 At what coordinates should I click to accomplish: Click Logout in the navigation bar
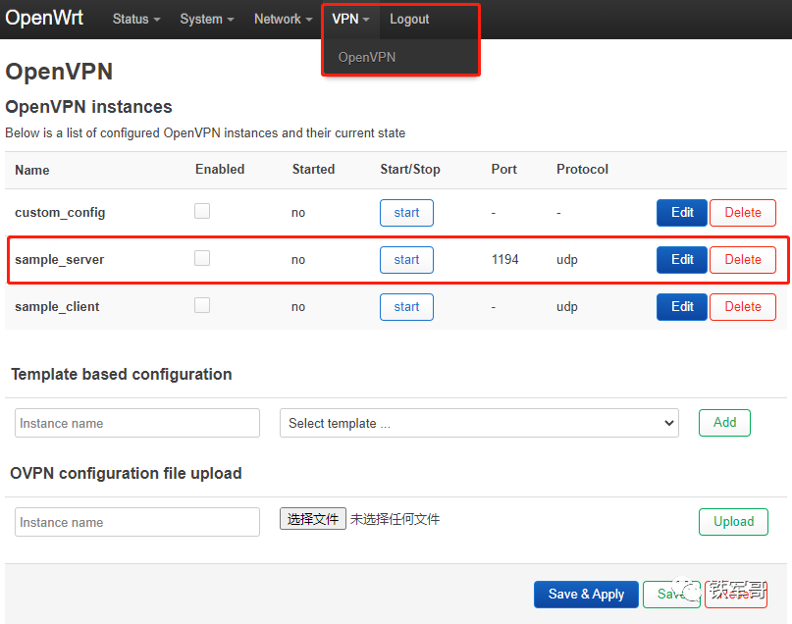[x=409, y=19]
